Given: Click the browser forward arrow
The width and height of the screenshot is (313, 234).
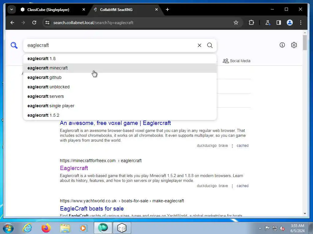Looking at the screenshot, I should (x=23, y=23).
